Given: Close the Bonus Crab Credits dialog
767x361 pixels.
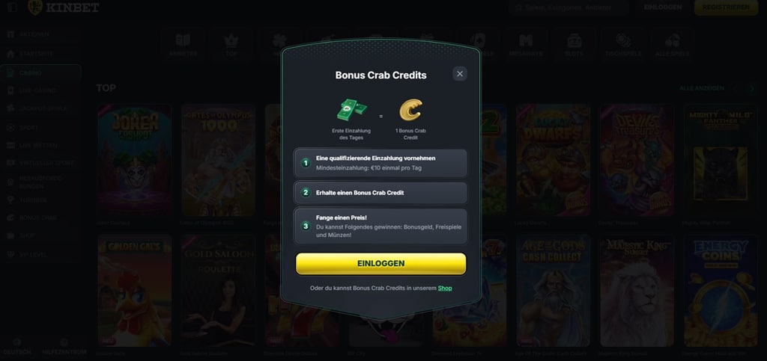Looking at the screenshot, I should tap(459, 74).
